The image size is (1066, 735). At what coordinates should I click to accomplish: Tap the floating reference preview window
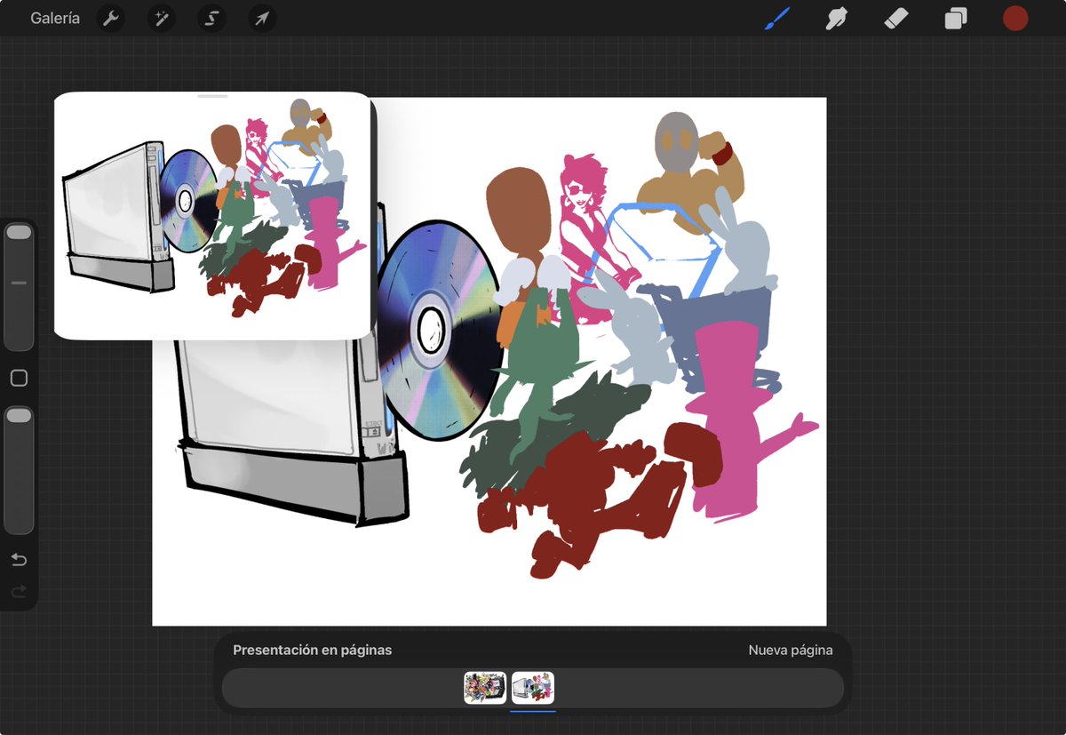coord(212,216)
